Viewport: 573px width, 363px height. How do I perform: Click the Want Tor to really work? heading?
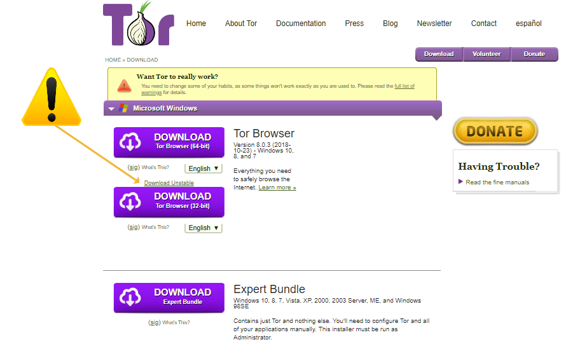point(177,77)
